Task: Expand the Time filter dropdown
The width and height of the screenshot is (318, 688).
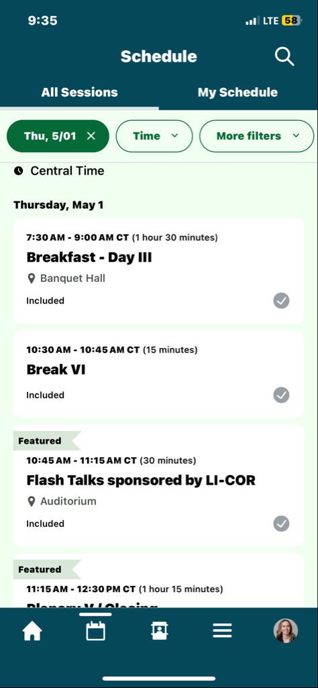Action: 154,136
